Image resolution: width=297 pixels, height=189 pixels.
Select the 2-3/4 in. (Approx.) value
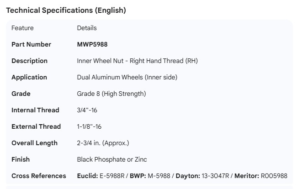[x=103, y=143]
